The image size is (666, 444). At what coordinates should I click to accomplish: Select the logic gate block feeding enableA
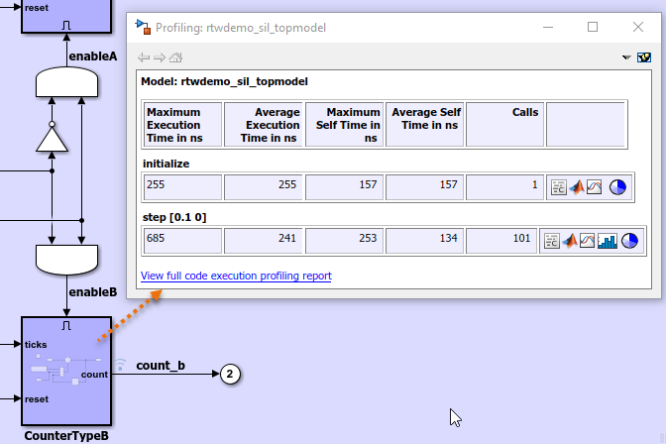click(x=66, y=82)
